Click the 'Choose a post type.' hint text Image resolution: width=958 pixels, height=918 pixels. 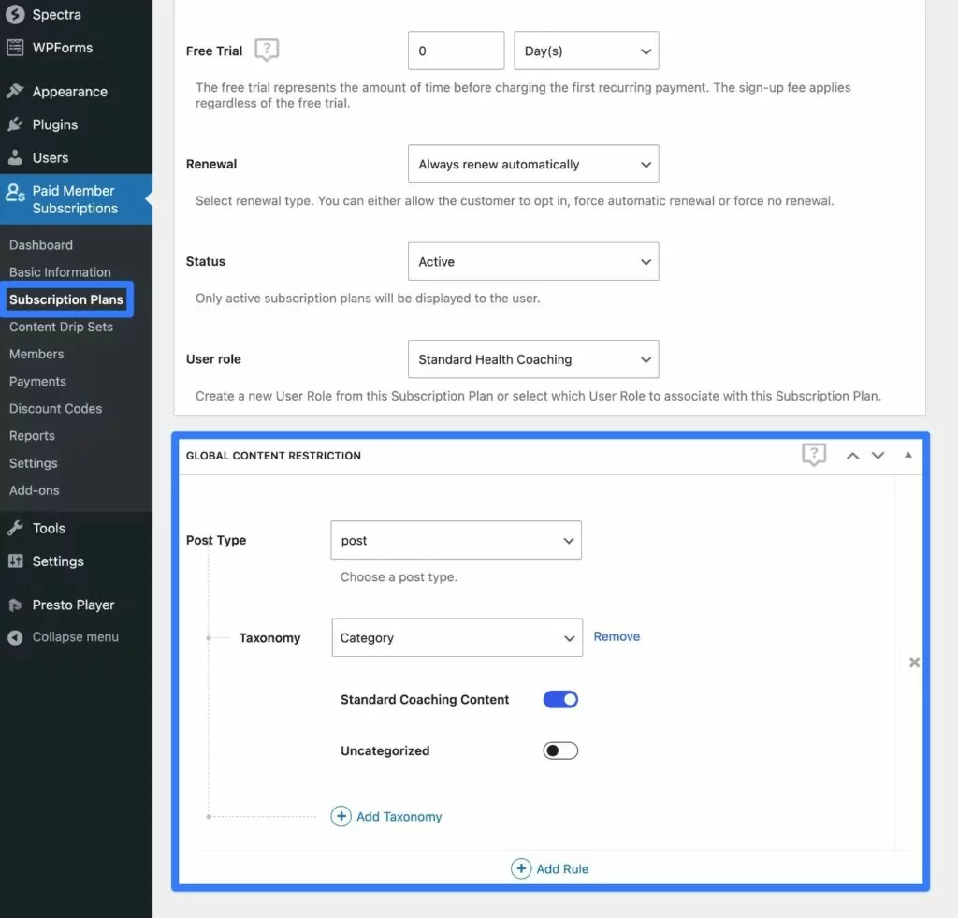click(399, 577)
